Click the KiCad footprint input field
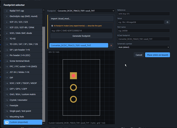Viewport: 177px width, 128px height. click(x=144, y=39)
